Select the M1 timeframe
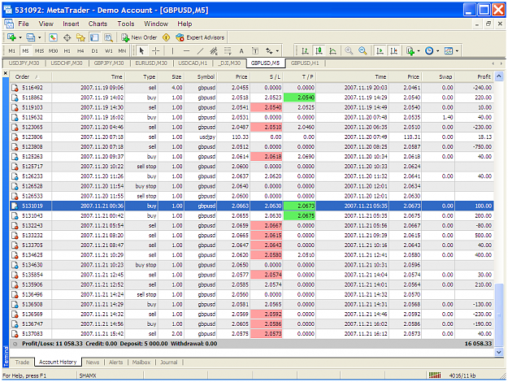Image resolution: width=508 pixels, height=382 pixels. click(x=11, y=51)
